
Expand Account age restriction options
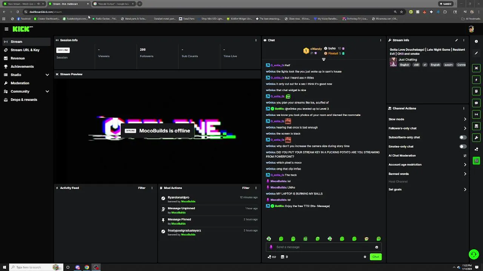465,164
